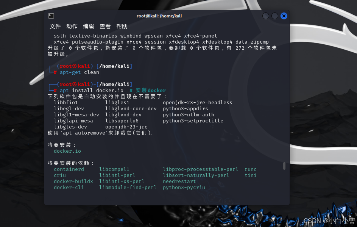Click the dependency runc

point(251,169)
